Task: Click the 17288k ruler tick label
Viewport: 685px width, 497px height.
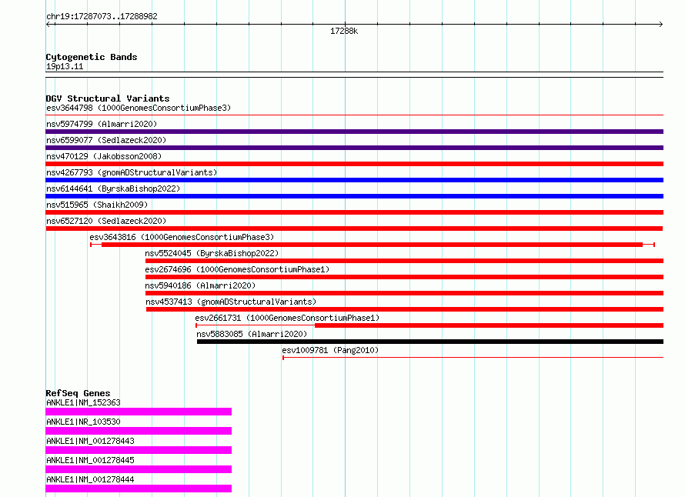Action: [x=344, y=31]
